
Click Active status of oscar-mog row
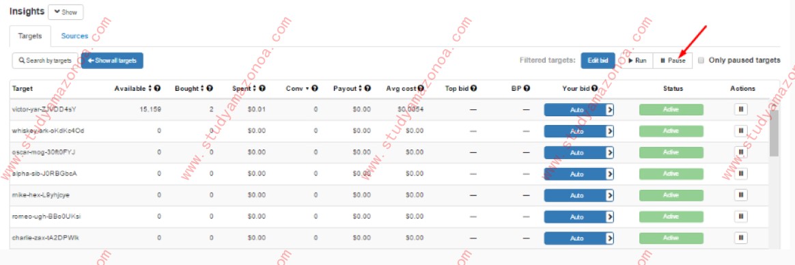point(671,152)
